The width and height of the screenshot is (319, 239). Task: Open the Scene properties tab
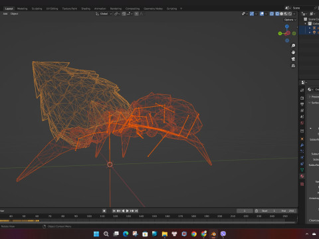point(302,116)
